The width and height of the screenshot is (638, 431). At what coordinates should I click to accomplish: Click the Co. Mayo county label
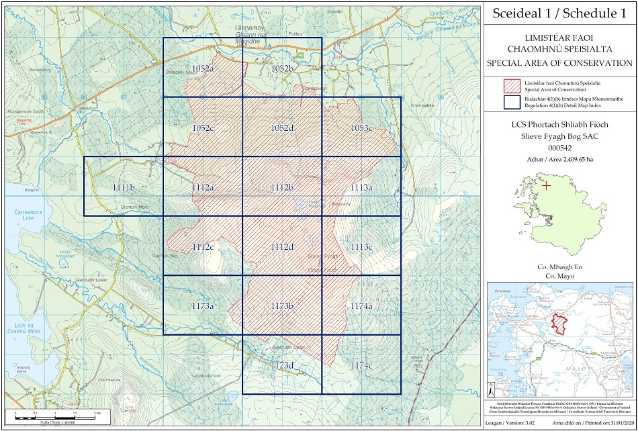[x=559, y=276]
